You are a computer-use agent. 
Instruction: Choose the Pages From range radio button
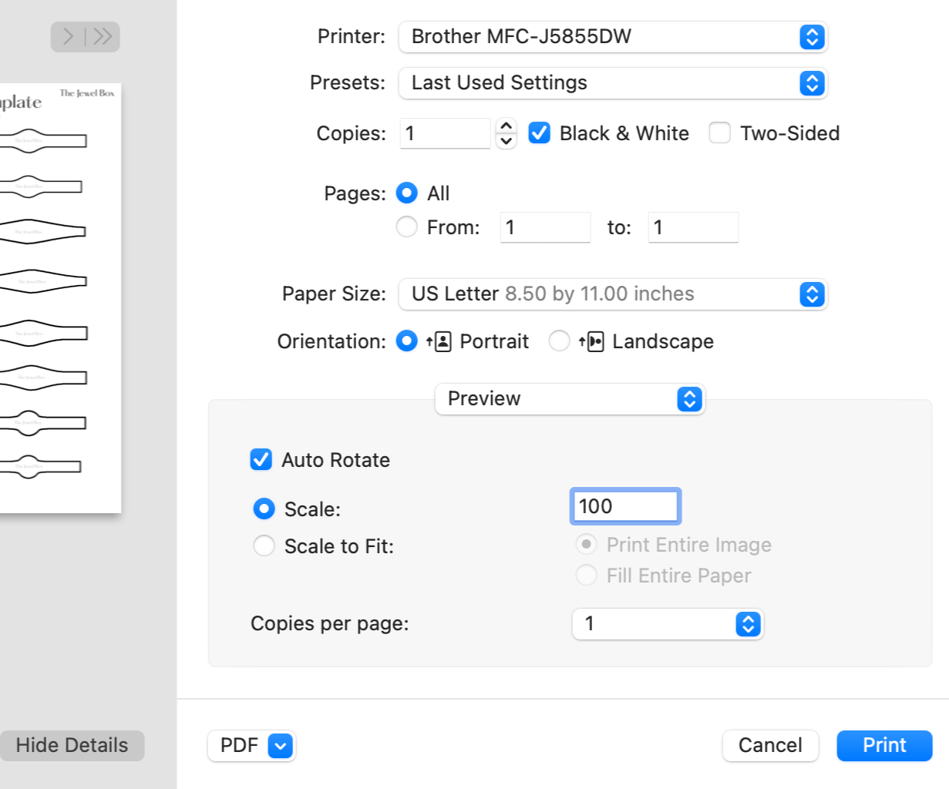pos(407,227)
